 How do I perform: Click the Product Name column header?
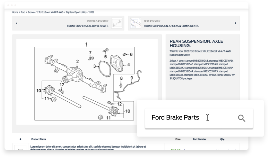[39, 139]
